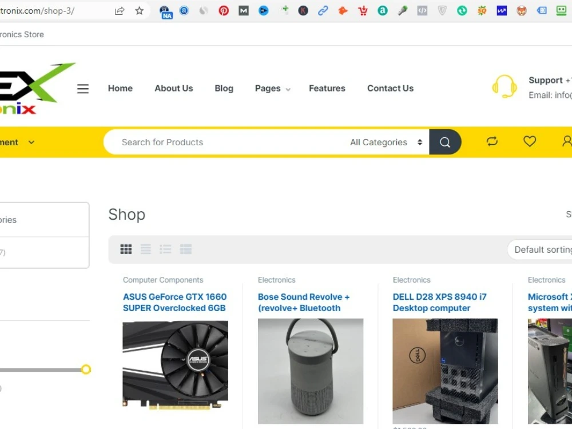Open the compare products arrows icon
This screenshot has width=572, height=429.
click(492, 141)
